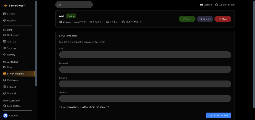The height and width of the screenshot is (120, 255).
Task: Click IMPORT FROM SFTP button
Action: [218, 116]
